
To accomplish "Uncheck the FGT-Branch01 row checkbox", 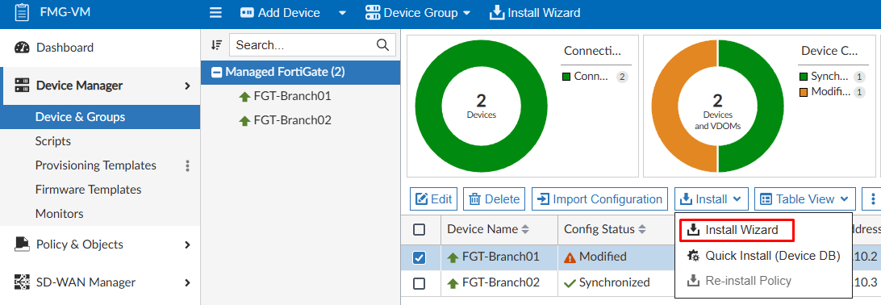I will click(x=419, y=257).
